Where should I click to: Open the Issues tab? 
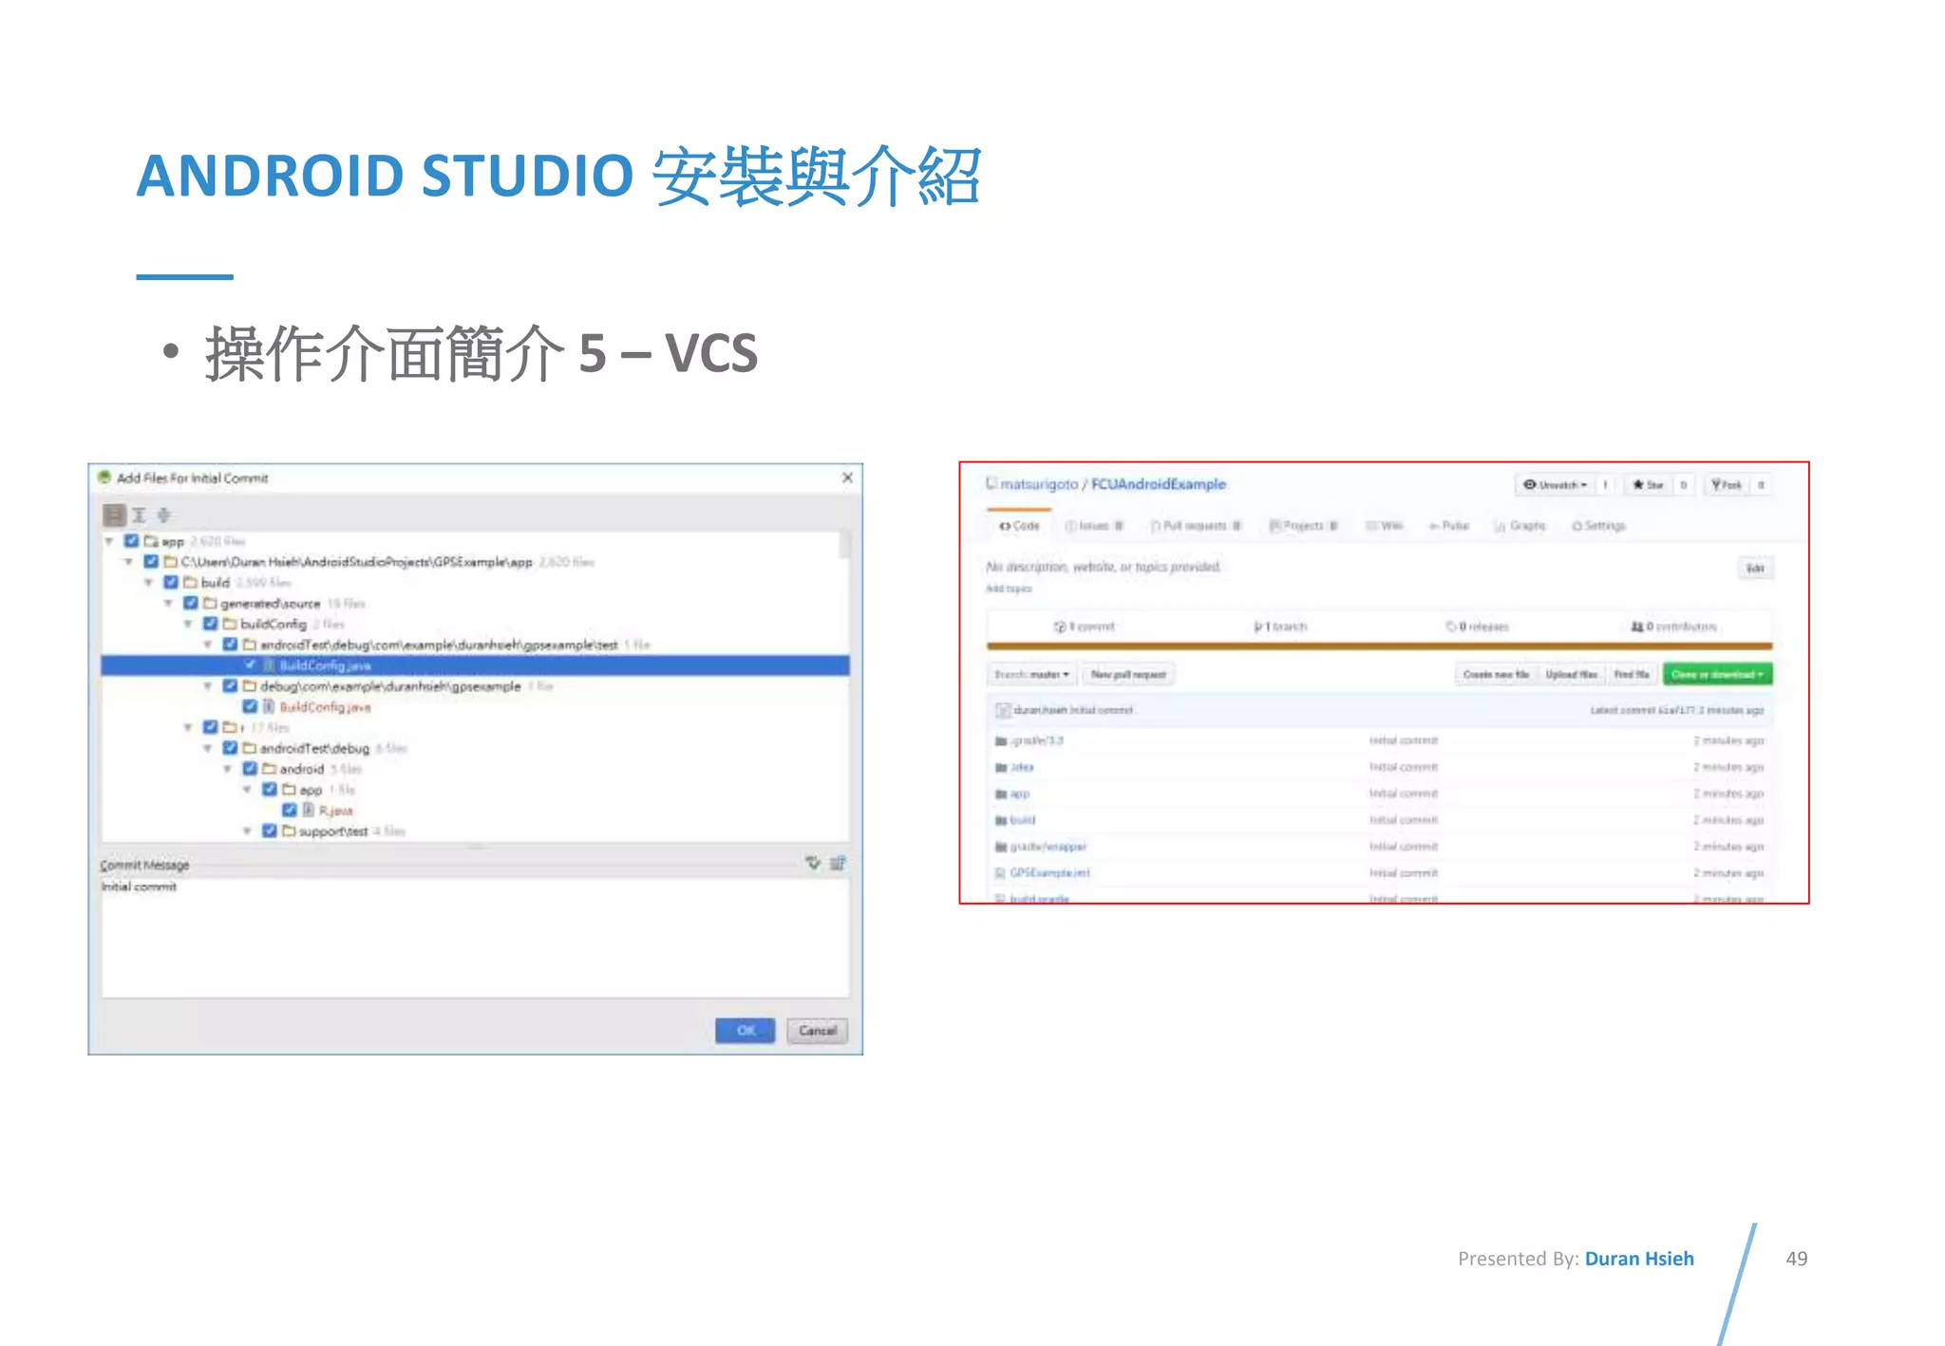tap(1094, 525)
